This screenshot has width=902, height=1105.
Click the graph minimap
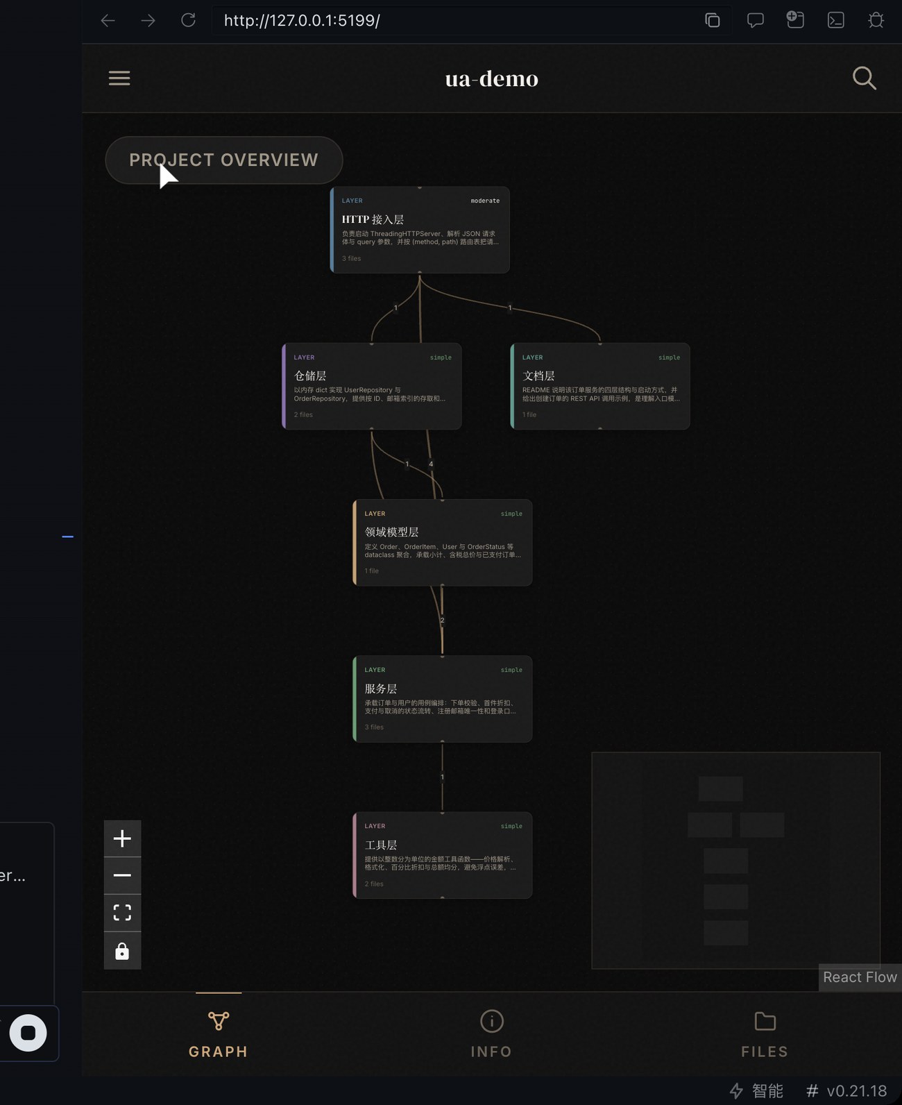coord(735,860)
